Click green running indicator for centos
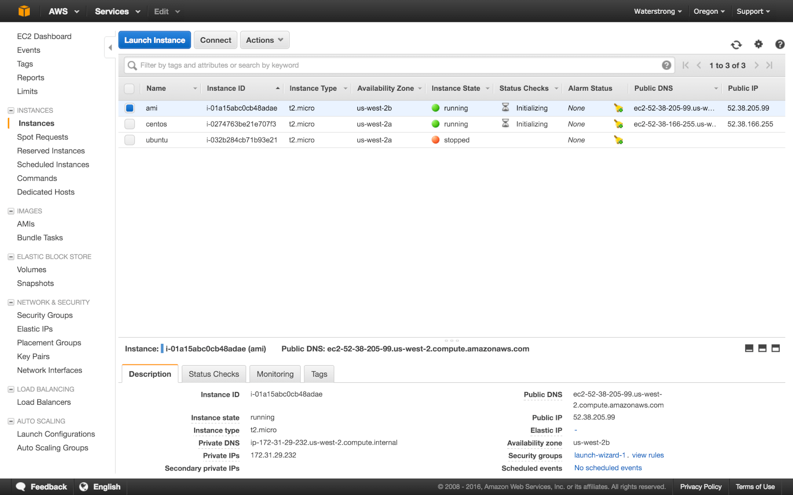Viewport: 793px width, 495px height. click(436, 124)
